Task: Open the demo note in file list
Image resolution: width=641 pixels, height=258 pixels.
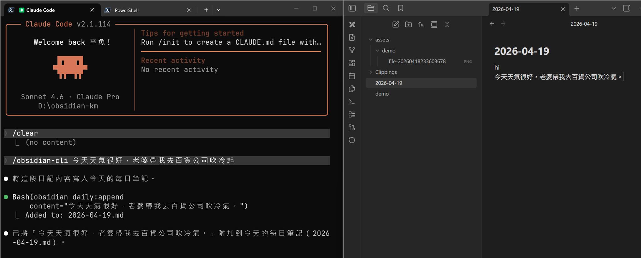Action: tap(382, 94)
